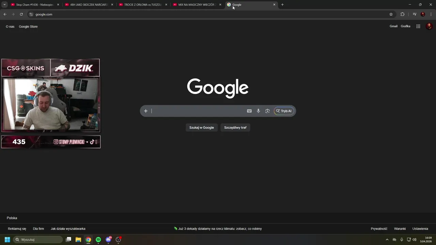Click the Szczęśliwy traf button
436x245 pixels.
point(235,128)
